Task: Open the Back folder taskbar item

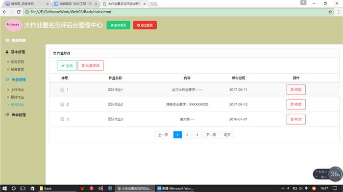Action: [x=57, y=188]
